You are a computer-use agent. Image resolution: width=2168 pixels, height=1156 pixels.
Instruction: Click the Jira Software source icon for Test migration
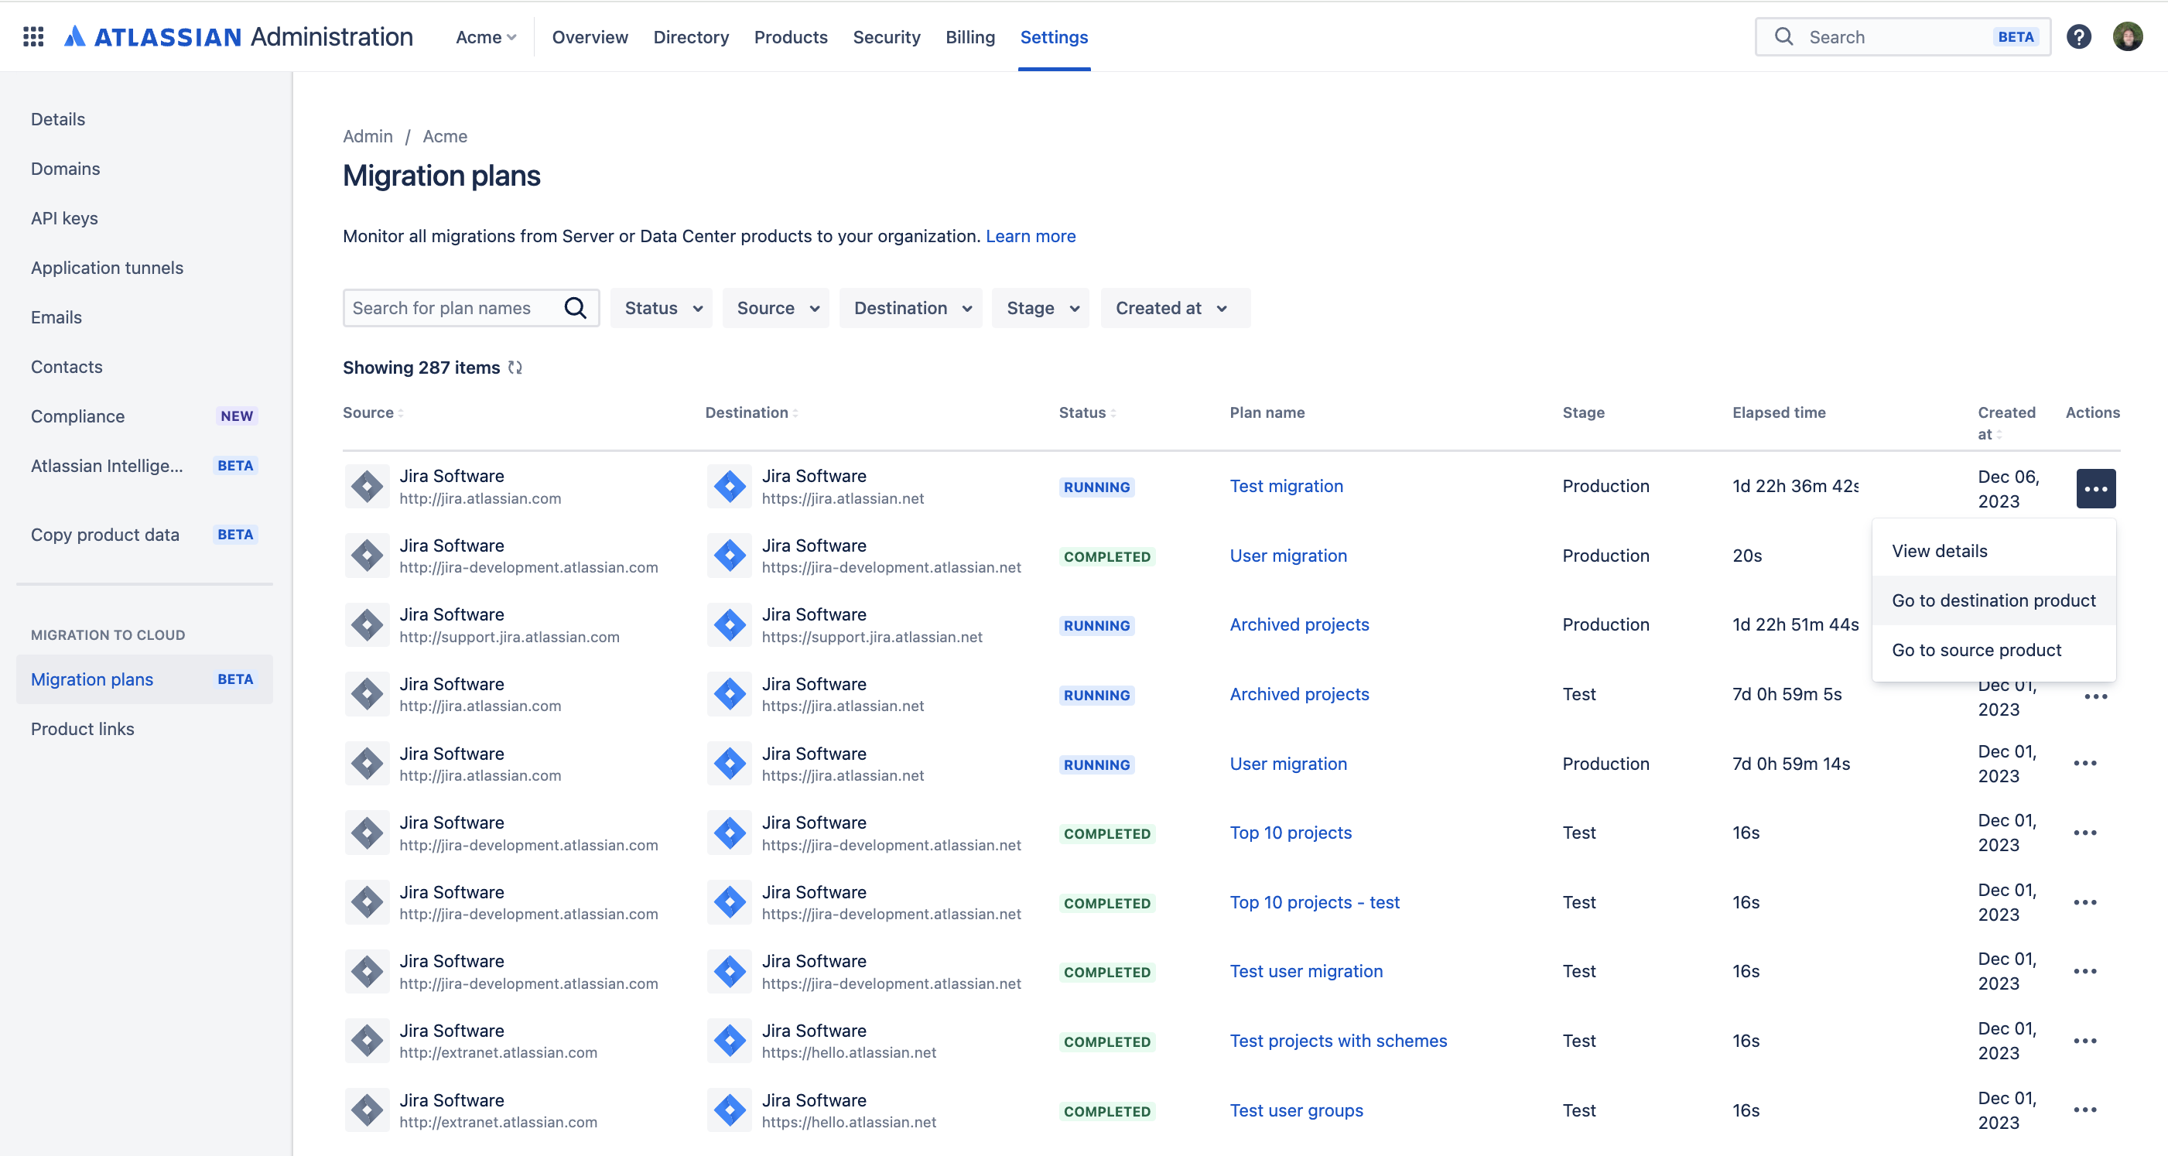pos(367,487)
